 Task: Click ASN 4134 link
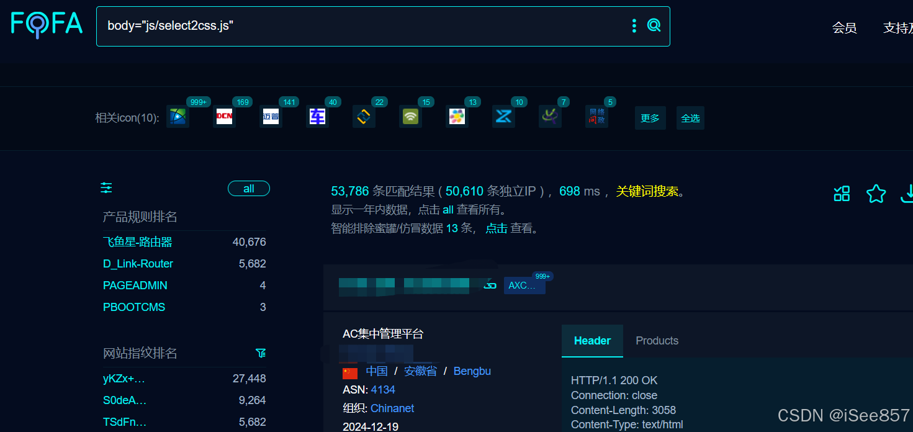point(383,390)
